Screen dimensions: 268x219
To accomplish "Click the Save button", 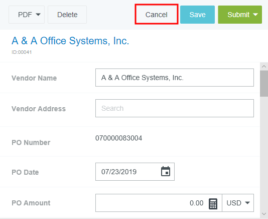I will 197,15.
